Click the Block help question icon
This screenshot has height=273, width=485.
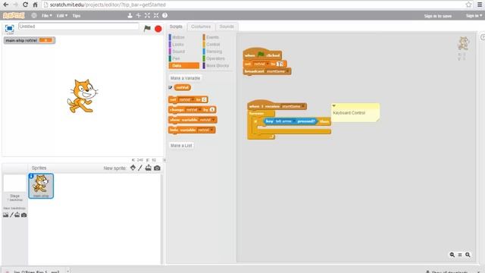[164, 15]
